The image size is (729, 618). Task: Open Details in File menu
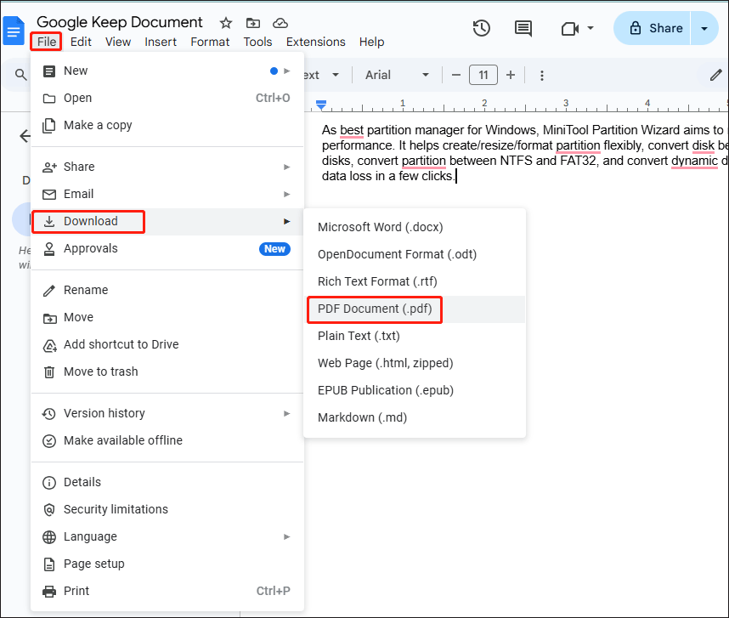click(x=167, y=482)
